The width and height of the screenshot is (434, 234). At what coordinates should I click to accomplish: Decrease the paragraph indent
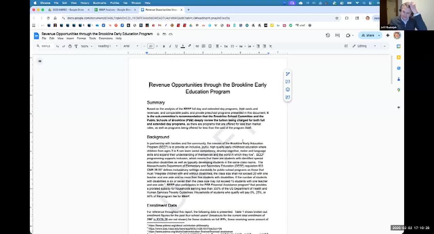coord(258,46)
